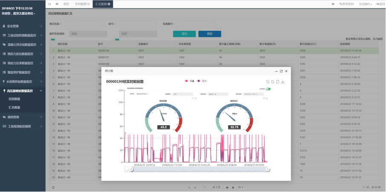Close the 汇总数据 tab via its x icon

[109, 4]
